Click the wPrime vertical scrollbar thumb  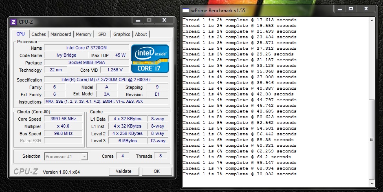pyautogui.click(x=372, y=139)
